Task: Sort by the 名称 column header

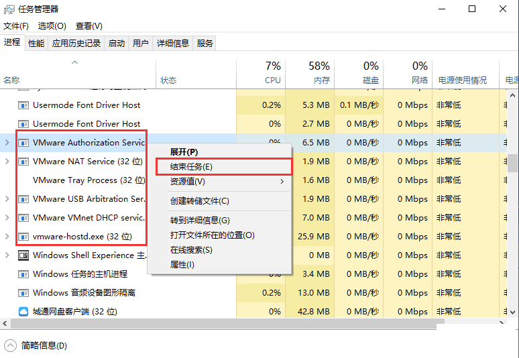Action: tap(78, 74)
